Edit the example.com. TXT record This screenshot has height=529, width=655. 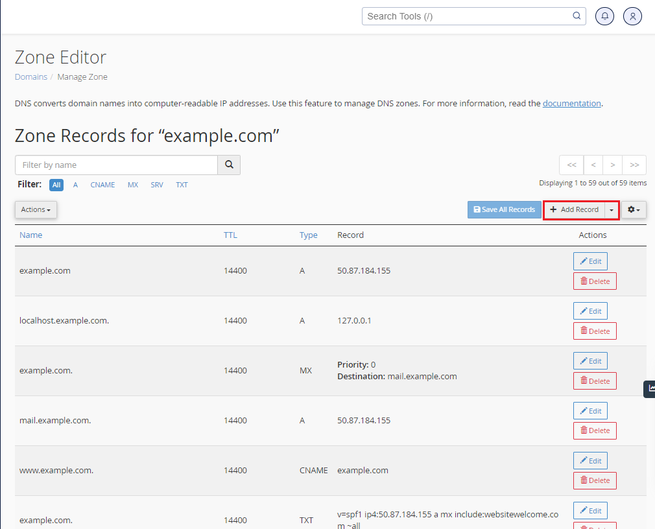pyautogui.click(x=590, y=511)
